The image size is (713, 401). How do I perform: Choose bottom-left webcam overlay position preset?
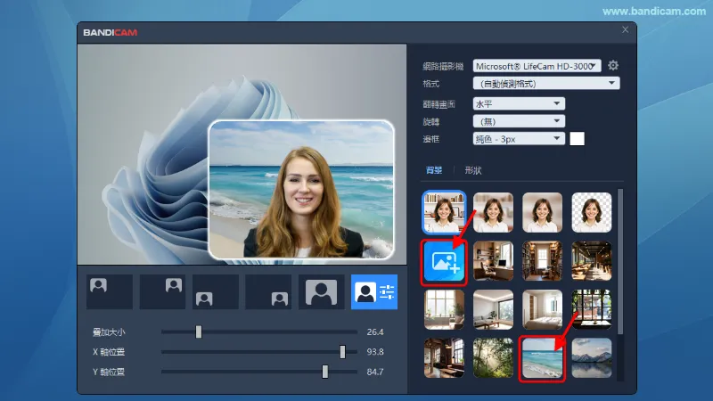(x=216, y=292)
